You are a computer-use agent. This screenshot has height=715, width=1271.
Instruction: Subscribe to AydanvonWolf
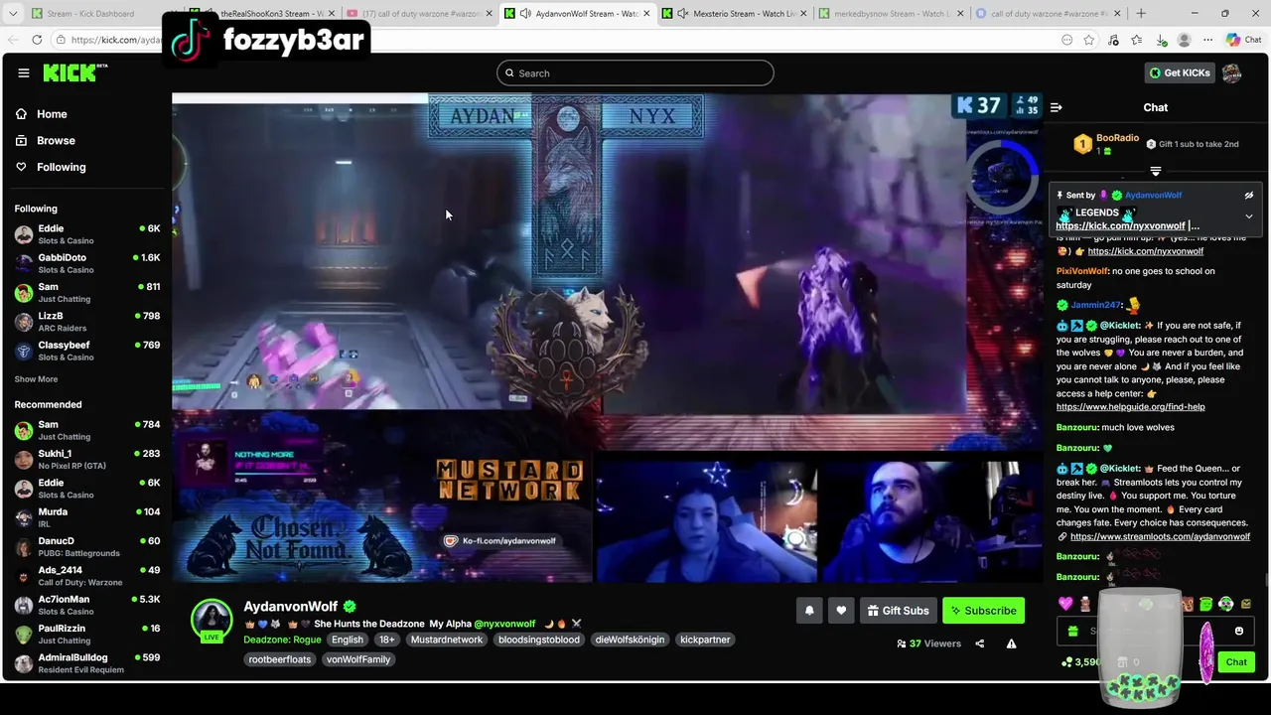click(x=983, y=611)
